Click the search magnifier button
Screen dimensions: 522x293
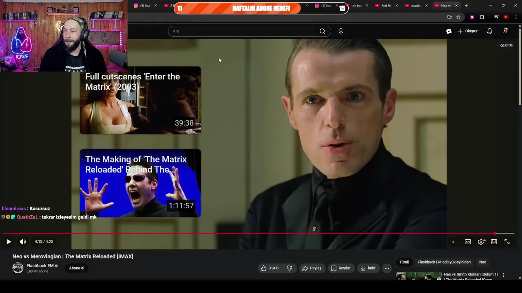tap(322, 31)
